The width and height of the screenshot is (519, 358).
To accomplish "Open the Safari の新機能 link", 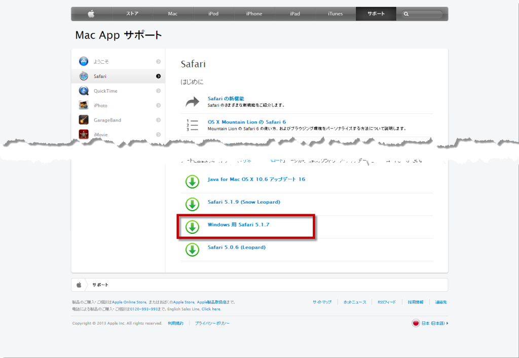I will (x=226, y=99).
